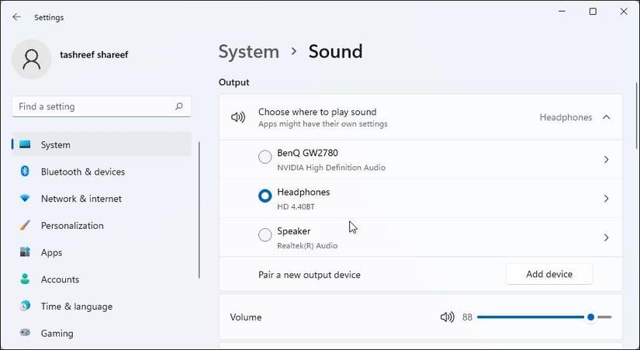Click HD 4.40BT device subtitle
Screen dimensions: 640x350
click(x=296, y=206)
